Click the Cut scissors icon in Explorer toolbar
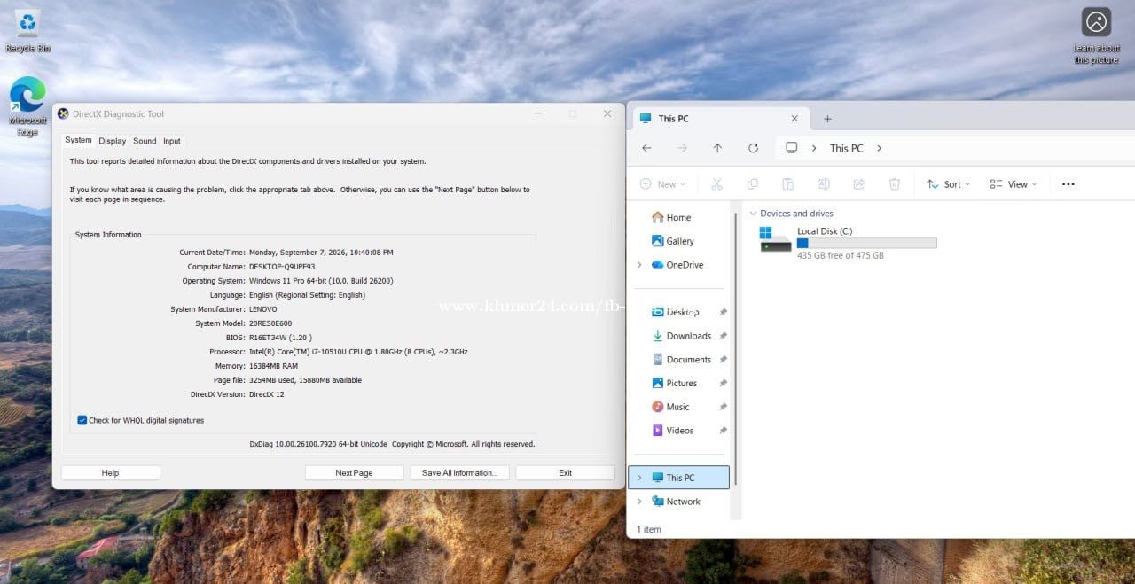Image resolution: width=1135 pixels, height=584 pixels. click(x=716, y=184)
